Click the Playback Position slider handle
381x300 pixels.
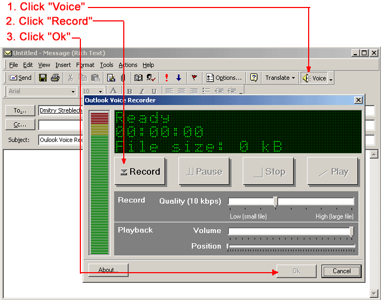tap(228, 246)
